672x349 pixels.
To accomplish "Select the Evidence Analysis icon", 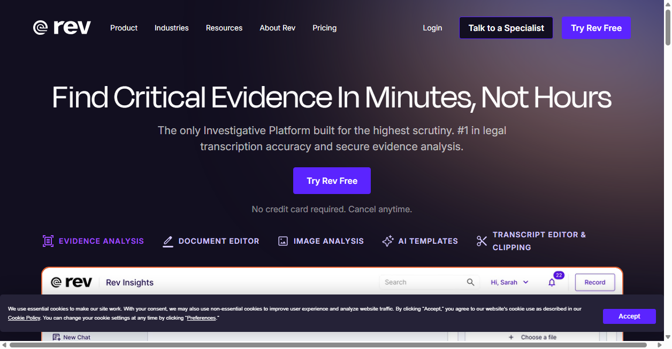I will (x=48, y=241).
